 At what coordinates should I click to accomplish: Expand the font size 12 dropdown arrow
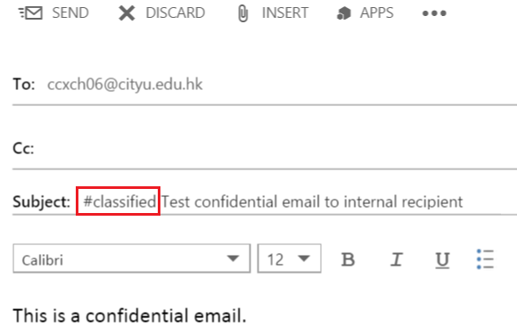click(304, 258)
